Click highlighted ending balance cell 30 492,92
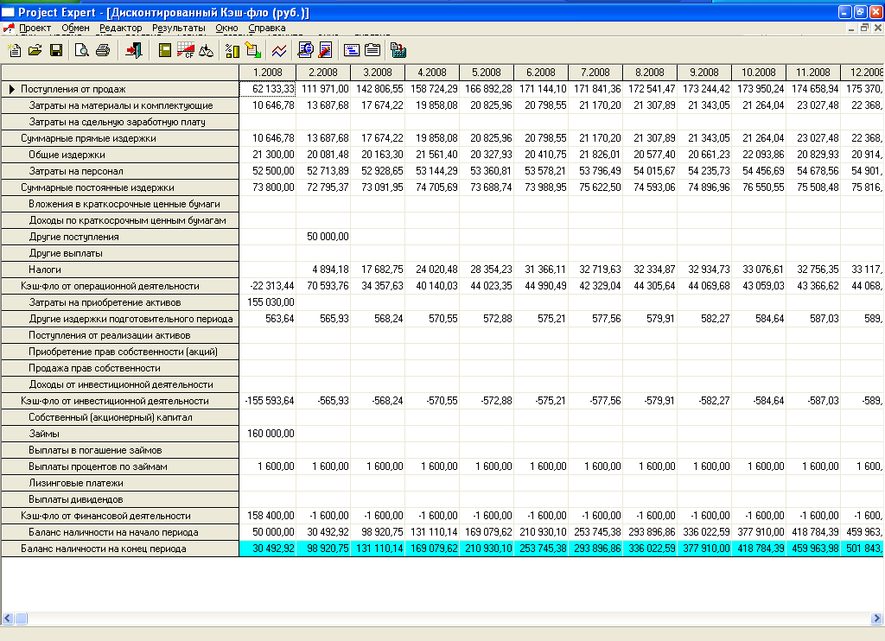The image size is (885, 641). coord(268,549)
